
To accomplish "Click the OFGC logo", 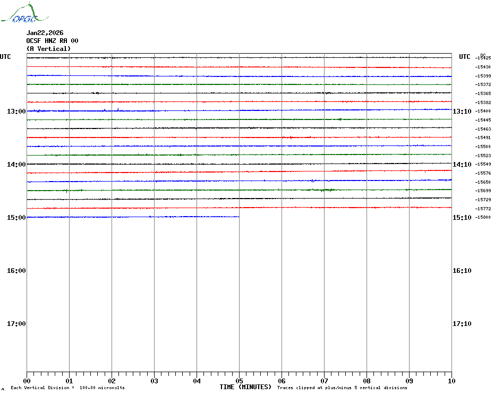I will click(x=25, y=12).
